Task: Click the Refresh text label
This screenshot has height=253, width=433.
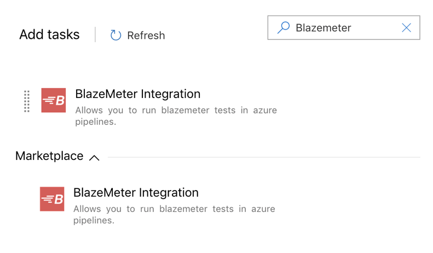Action: tap(146, 36)
